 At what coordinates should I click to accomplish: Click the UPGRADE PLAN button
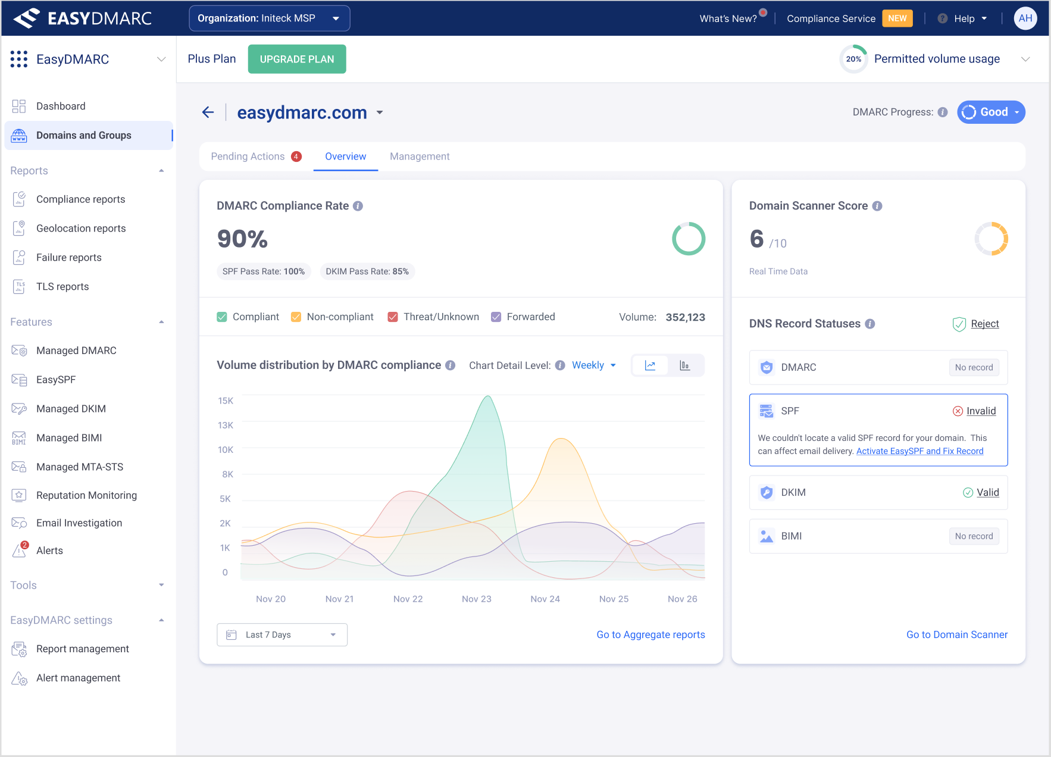click(x=296, y=60)
